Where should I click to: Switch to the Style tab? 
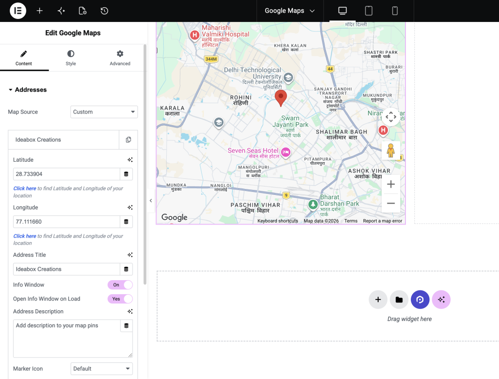[71, 58]
